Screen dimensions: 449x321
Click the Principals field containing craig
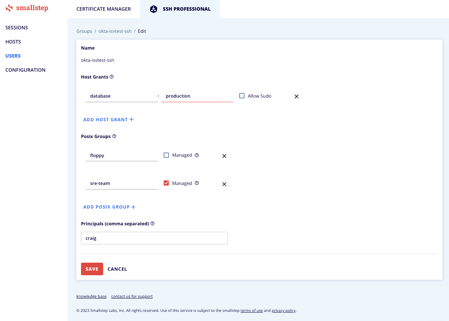point(154,238)
